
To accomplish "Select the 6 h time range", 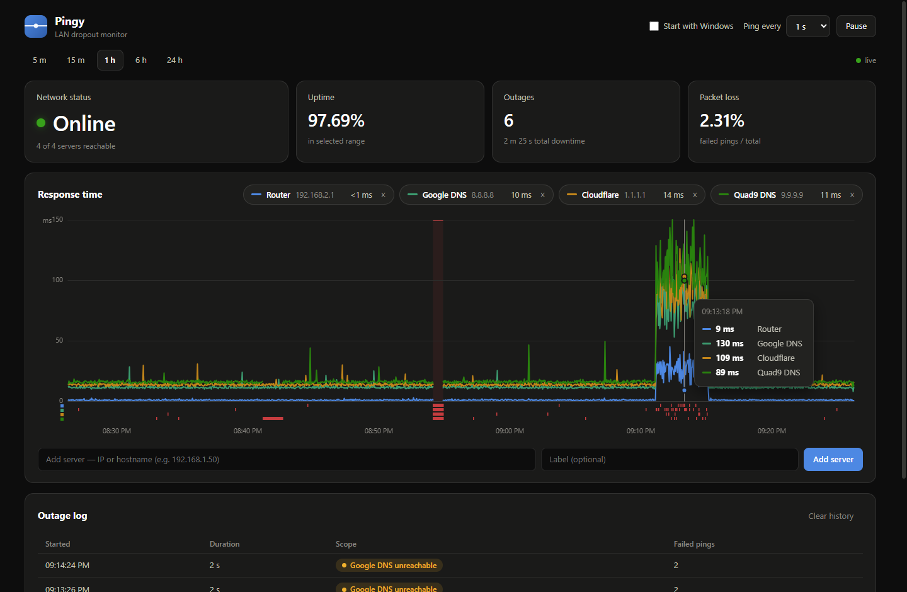I will 141,60.
